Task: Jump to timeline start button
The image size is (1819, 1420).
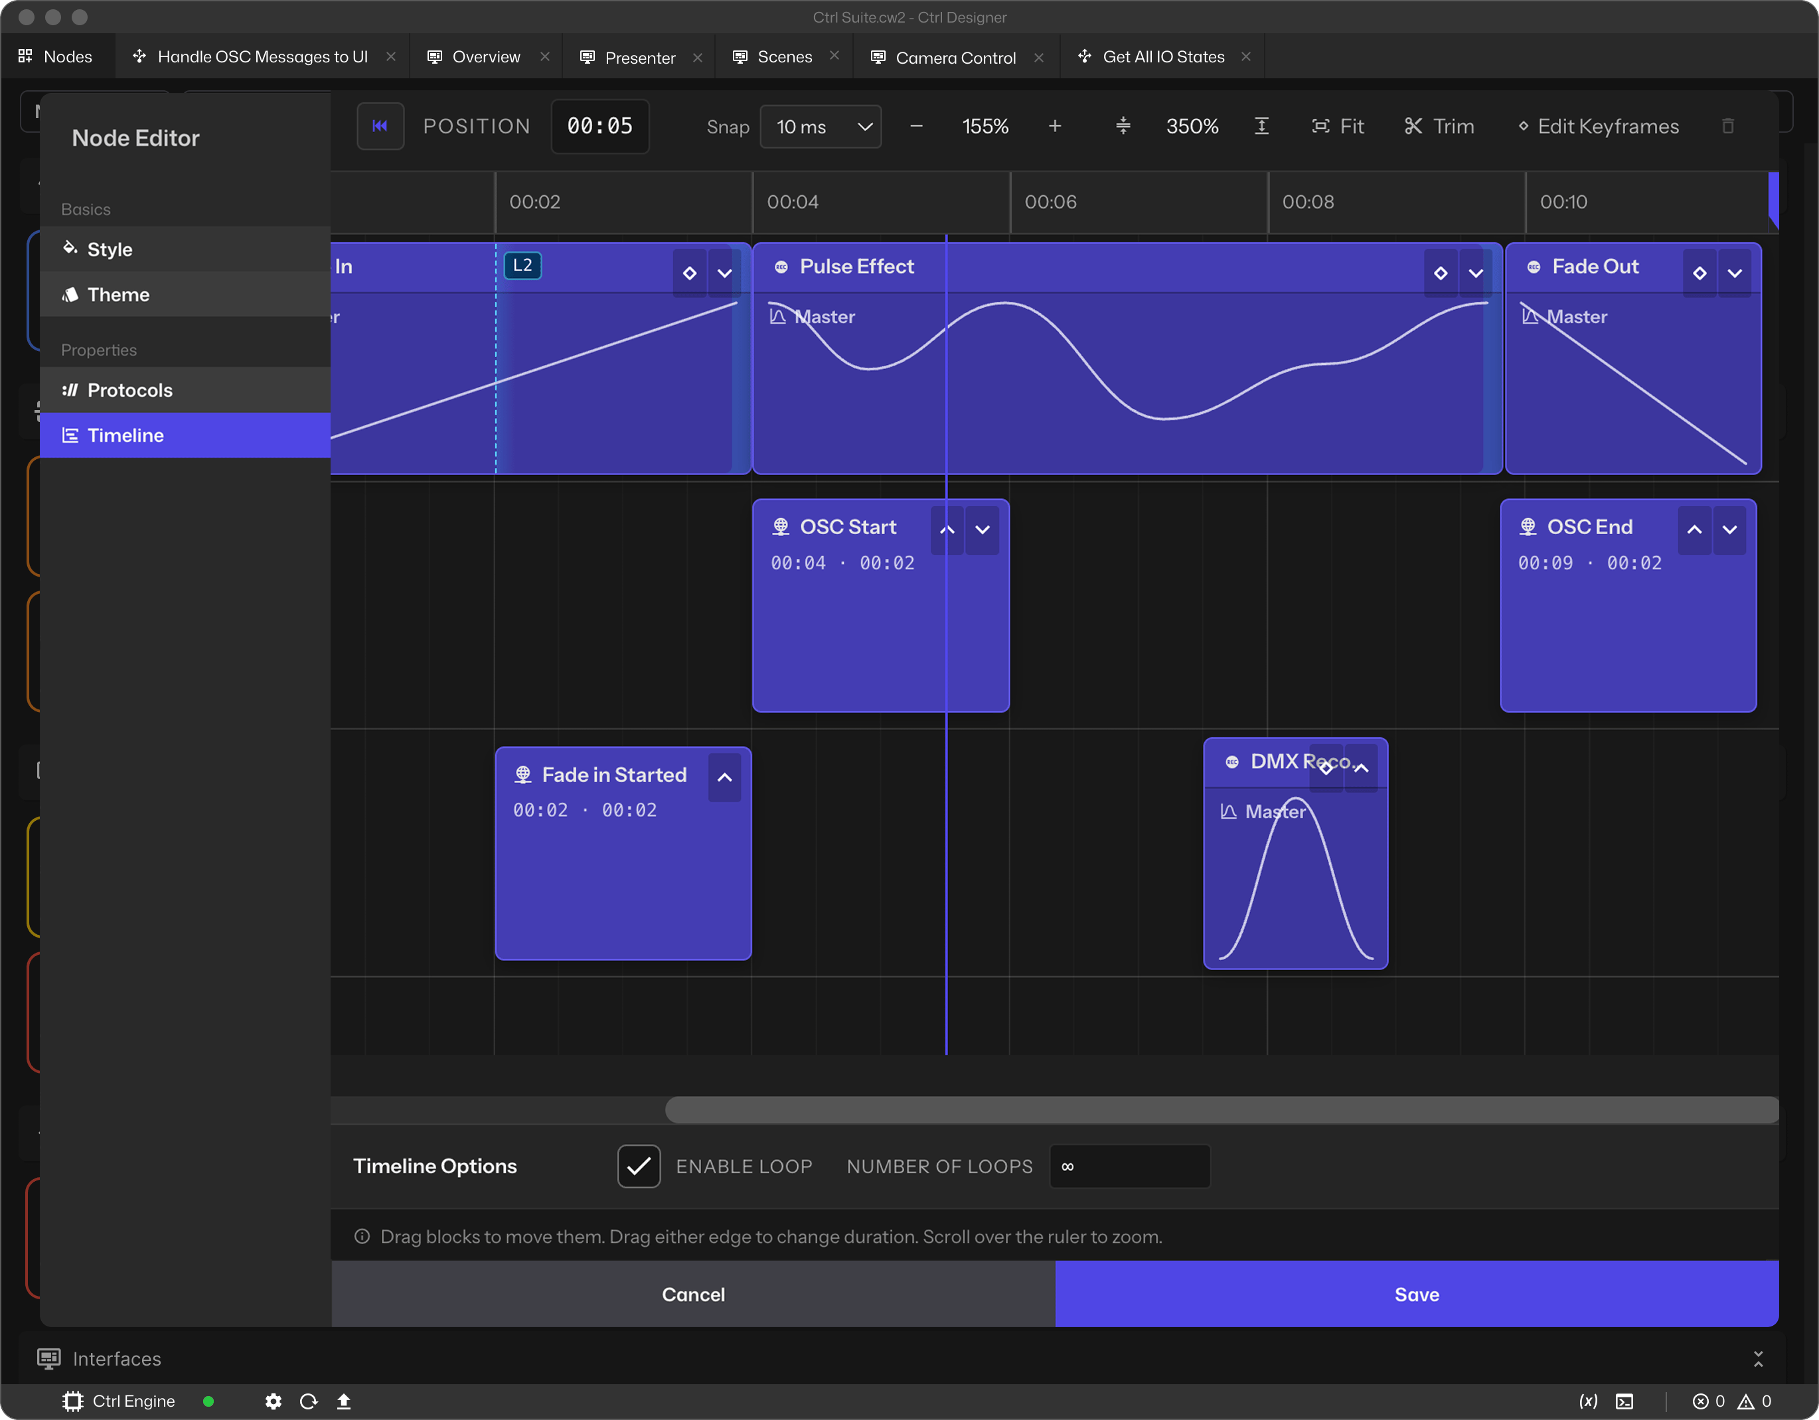Action: (x=380, y=127)
